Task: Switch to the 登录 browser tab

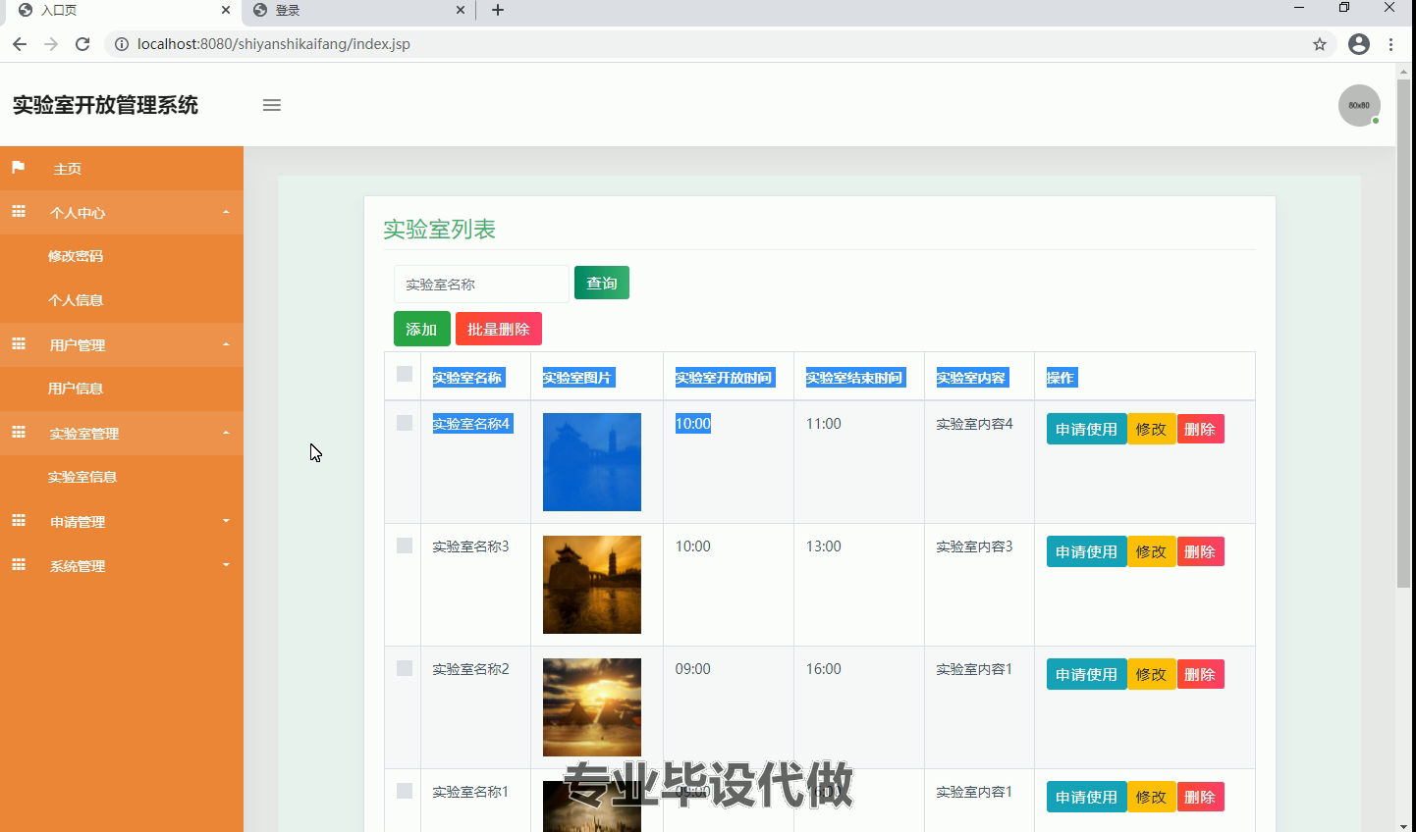Action: pyautogui.click(x=358, y=11)
